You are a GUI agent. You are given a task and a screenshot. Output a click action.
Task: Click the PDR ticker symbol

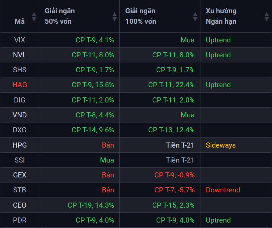pyautogui.click(x=20, y=220)
